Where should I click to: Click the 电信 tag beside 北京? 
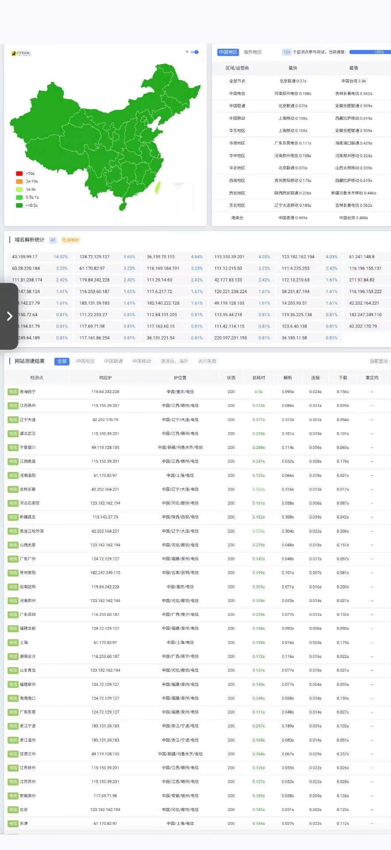[13, 810]
